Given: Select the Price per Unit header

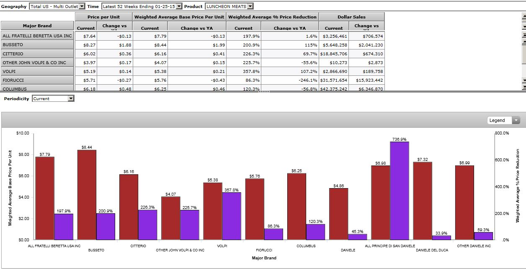Looking at the screenshot, I should click(x=103, y=17).
